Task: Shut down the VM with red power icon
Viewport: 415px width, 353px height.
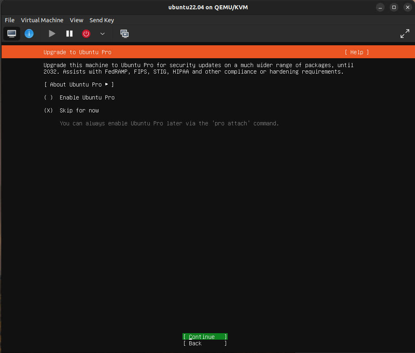Action: [86, 34]
